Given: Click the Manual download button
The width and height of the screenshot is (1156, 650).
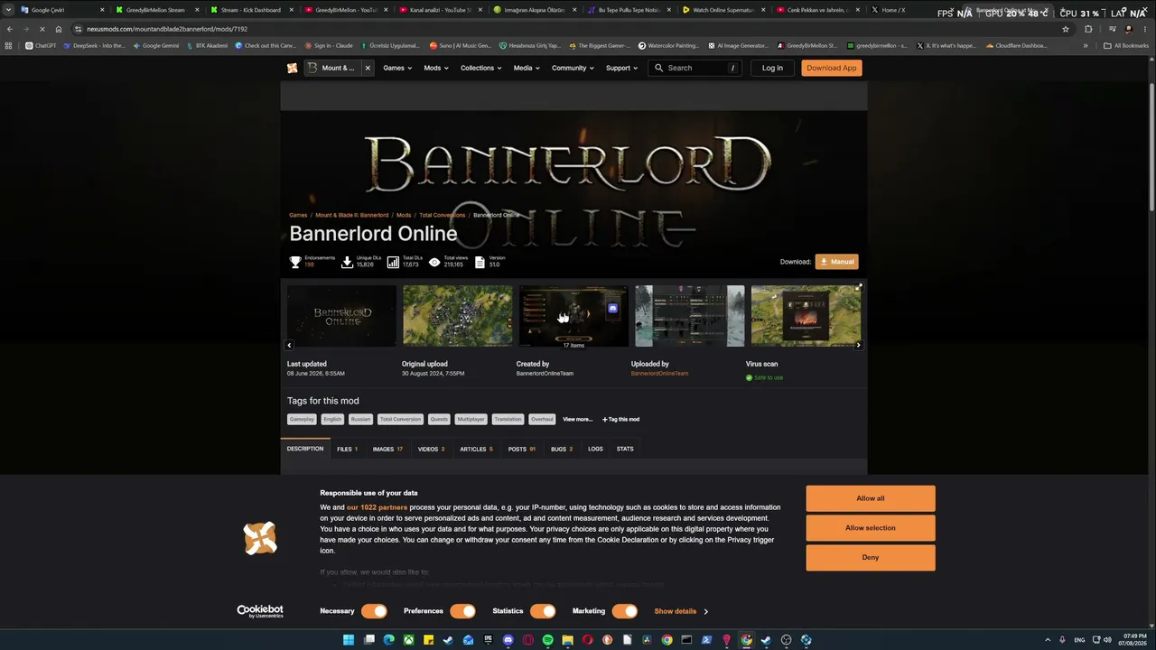Looking at the screenshot, I should [x=837, y=262].
